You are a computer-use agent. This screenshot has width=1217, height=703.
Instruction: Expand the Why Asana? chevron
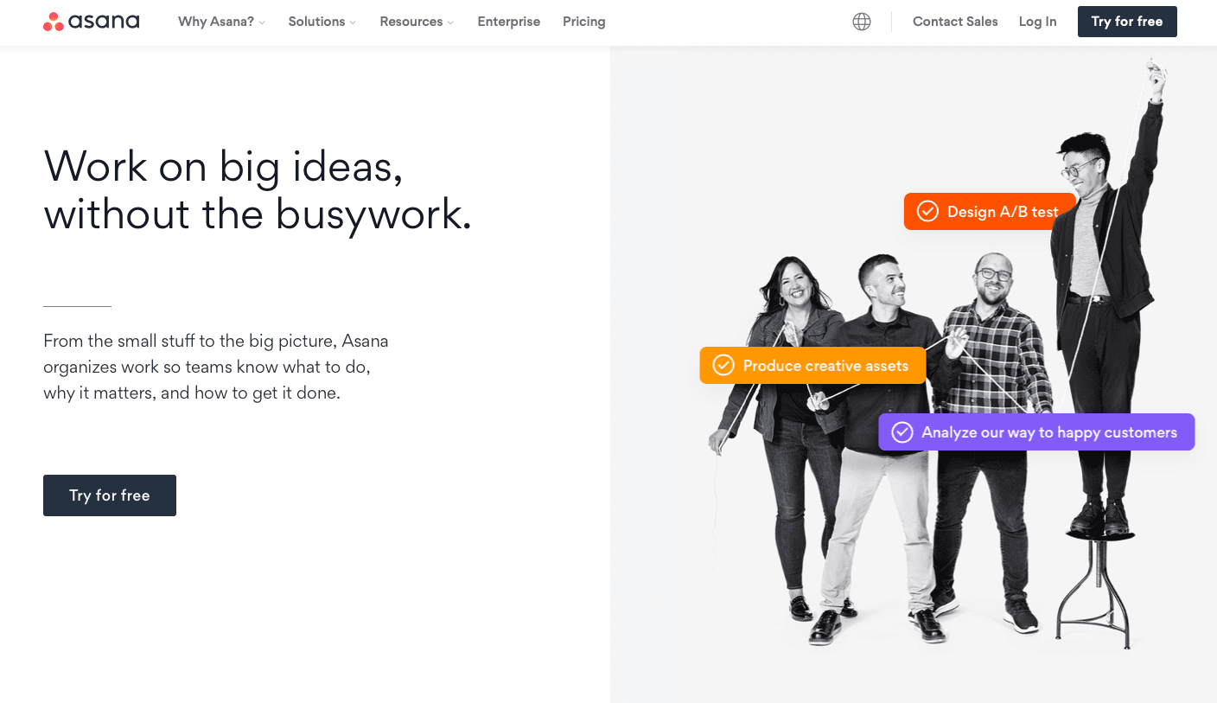[x=262, y=22]
